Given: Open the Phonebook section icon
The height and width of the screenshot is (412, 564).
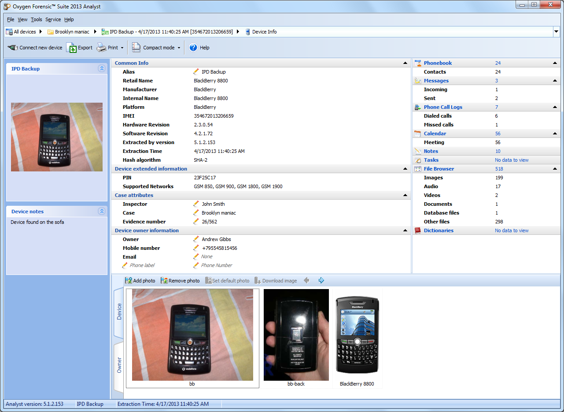Looking at the screenshot, I should click(x=418, y=63).
